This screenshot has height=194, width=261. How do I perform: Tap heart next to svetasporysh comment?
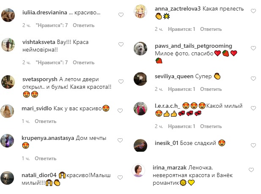[121, 82]
